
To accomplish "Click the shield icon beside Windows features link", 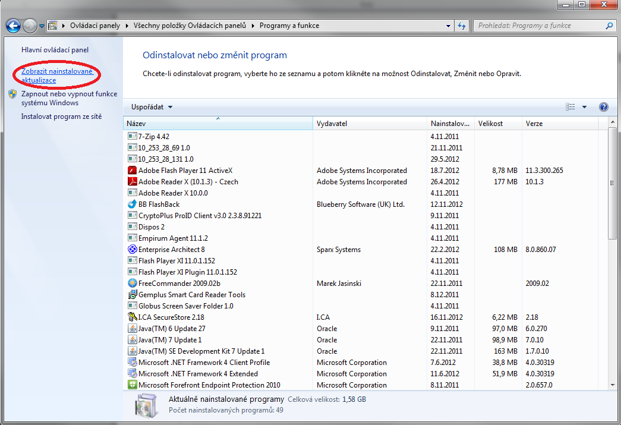I will pyautogui.click(x=12, y=94).
